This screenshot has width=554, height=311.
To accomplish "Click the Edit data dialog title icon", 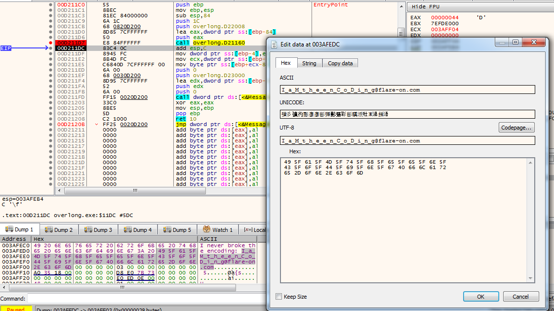I will click(274, 44).
